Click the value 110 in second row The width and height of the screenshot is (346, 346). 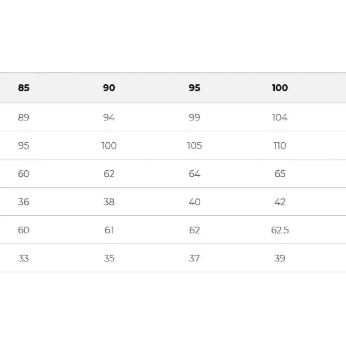[280, 146]
